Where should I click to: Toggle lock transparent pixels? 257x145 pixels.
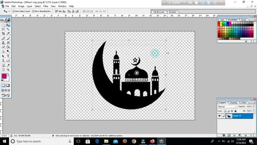tap(225, 111)
